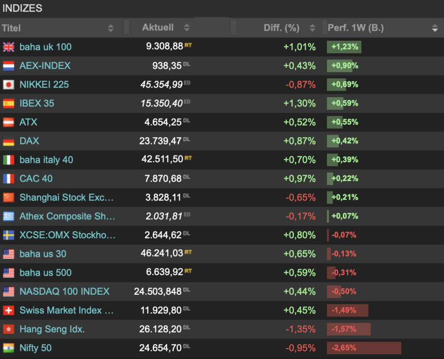Screen dimensions: 444x359
Task: Open the Perf. 1W (B.) column dropdown arrow
Action: [x=435, y=29]
